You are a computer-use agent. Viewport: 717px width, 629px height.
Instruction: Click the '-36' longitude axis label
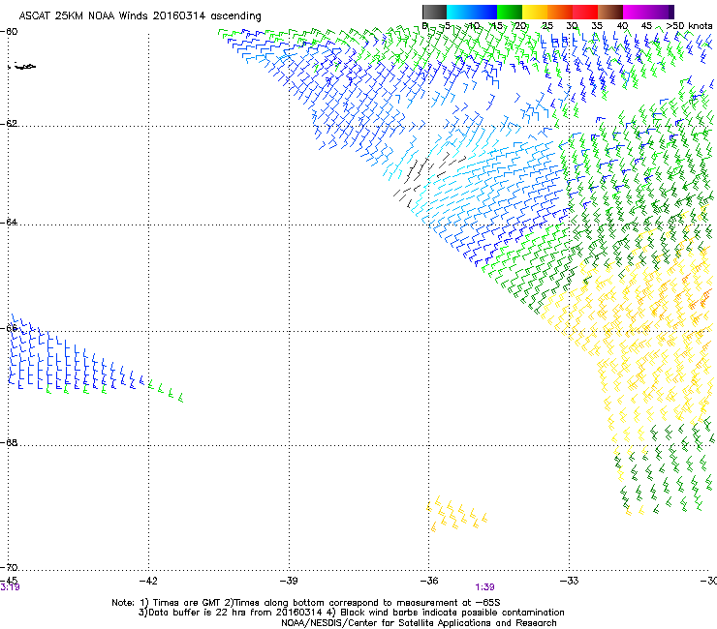(x=429, y=581)
